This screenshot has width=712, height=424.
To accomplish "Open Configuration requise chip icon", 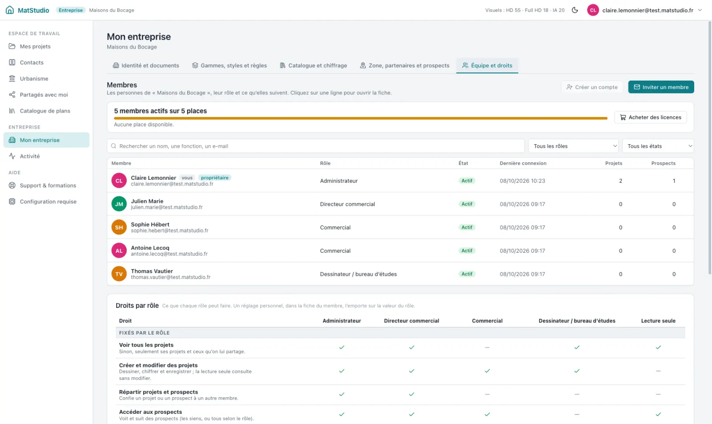I will point(12,202).
